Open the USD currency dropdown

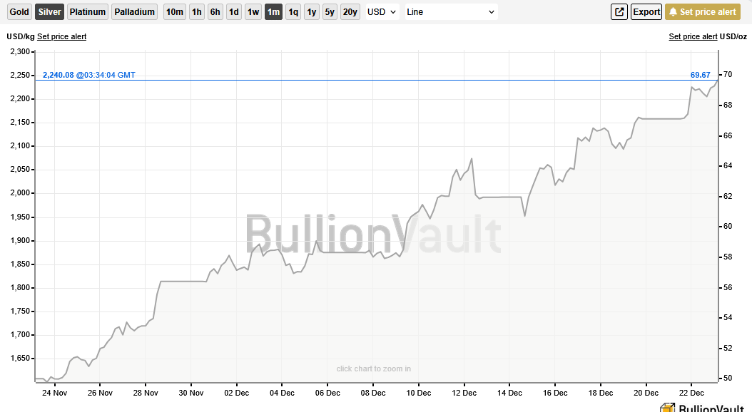tap(382, 12)
